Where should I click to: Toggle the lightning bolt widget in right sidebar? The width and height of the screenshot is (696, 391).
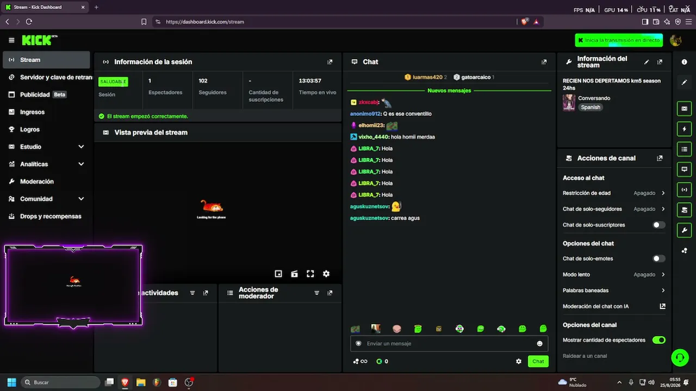click(684, 129)
